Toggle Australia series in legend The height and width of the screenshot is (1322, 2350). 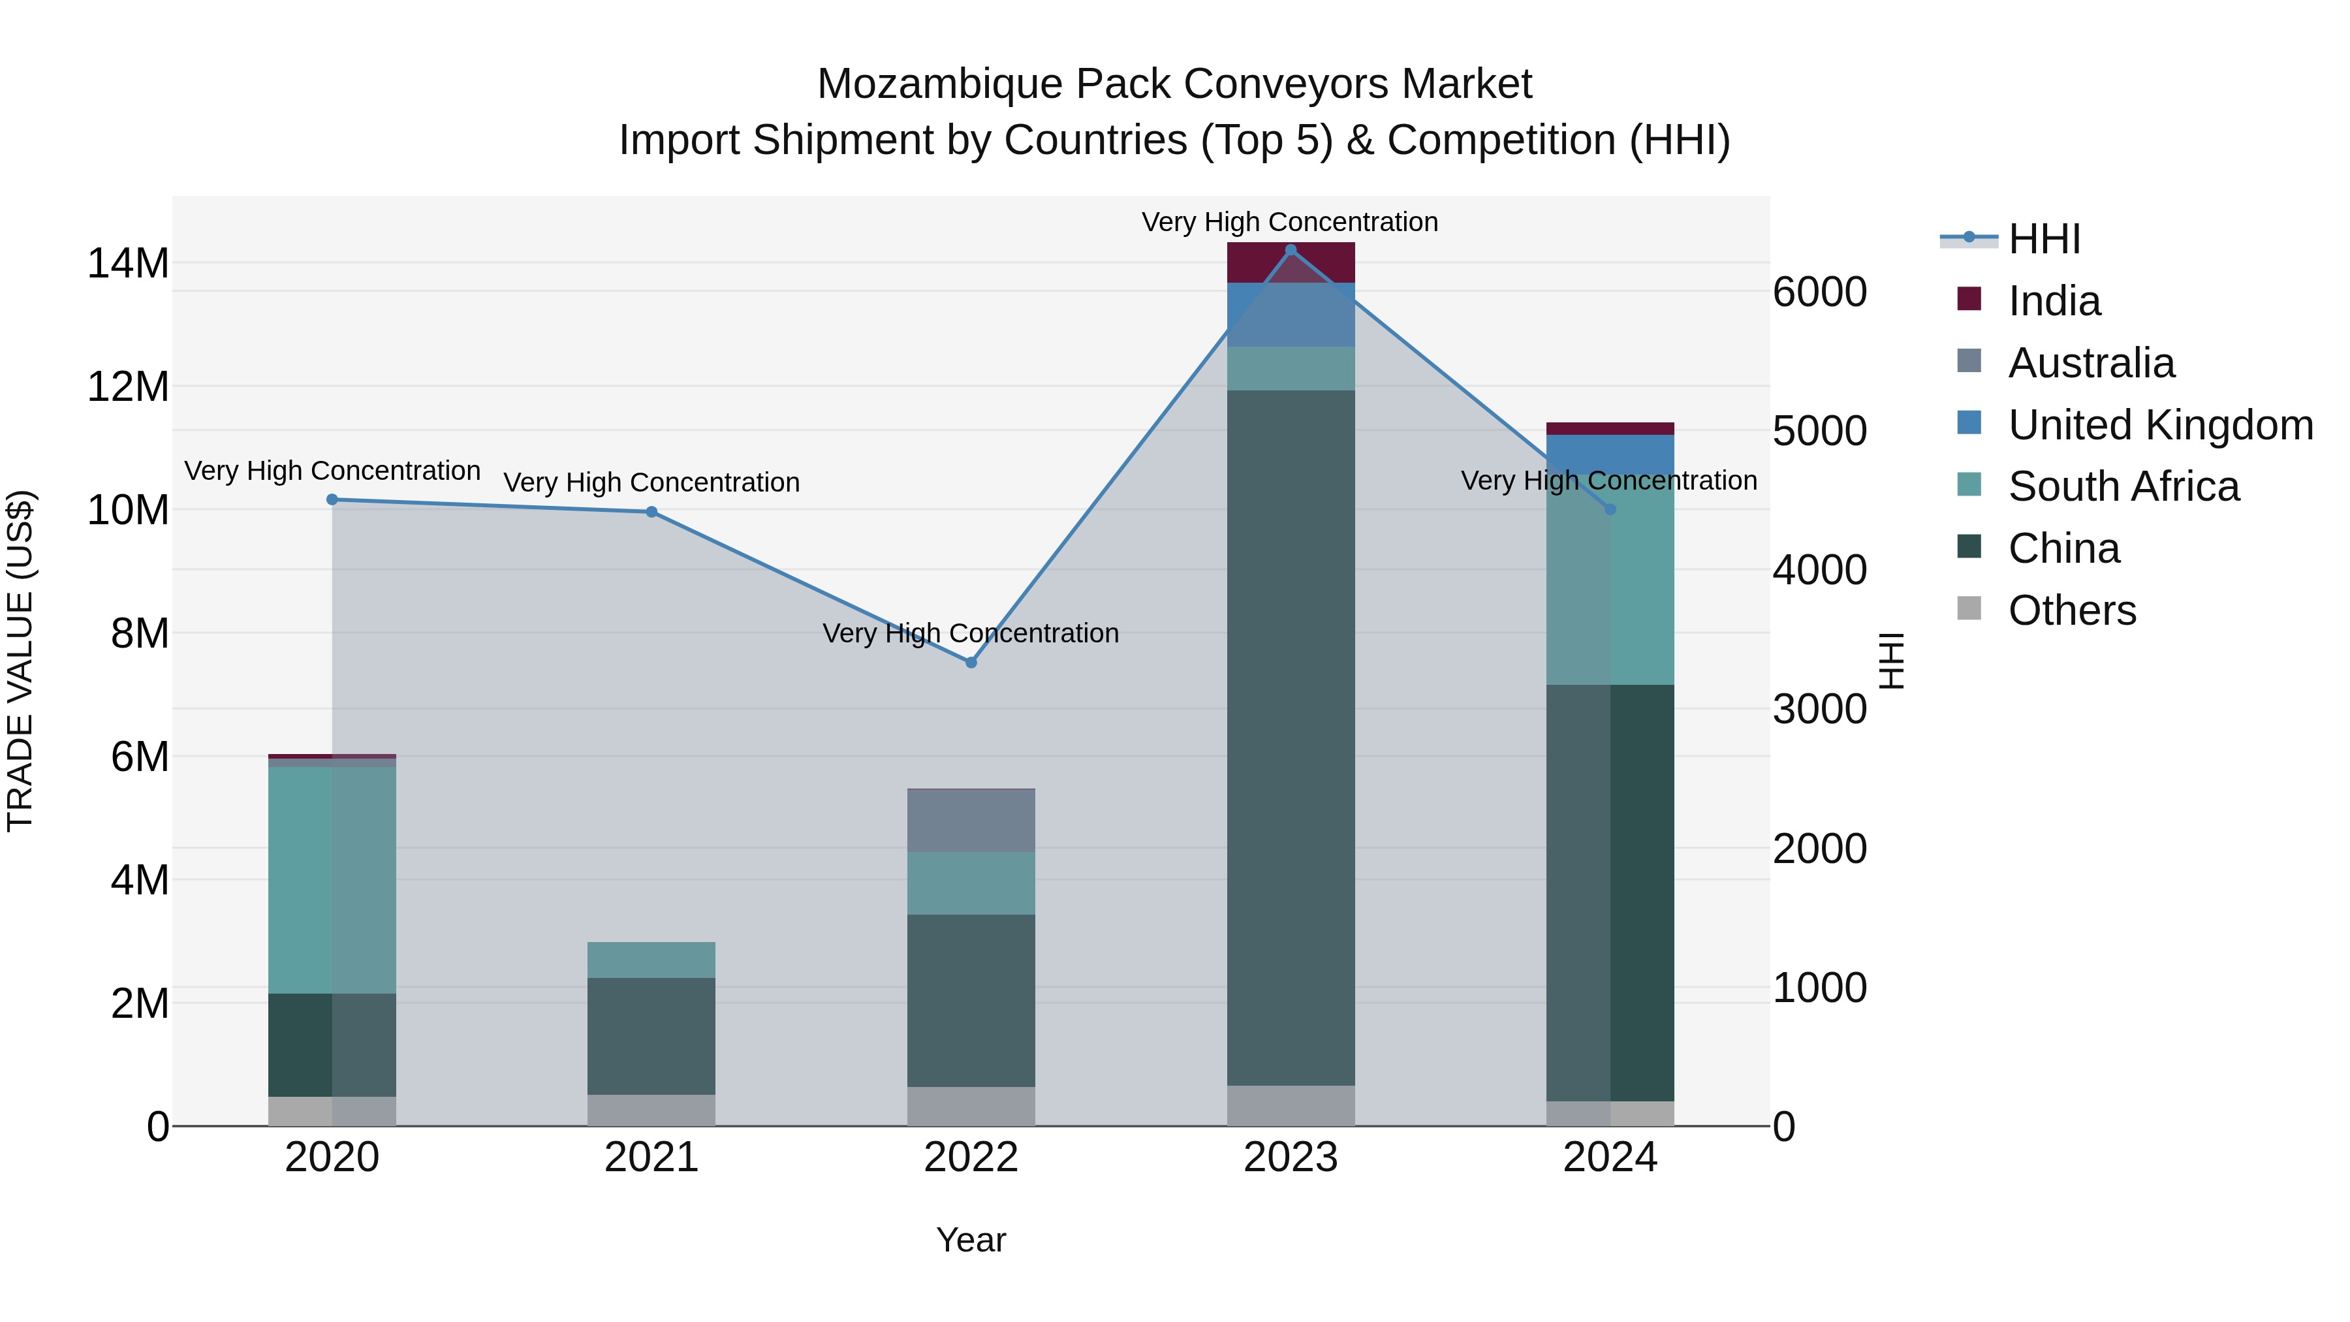coord(2065,363)
